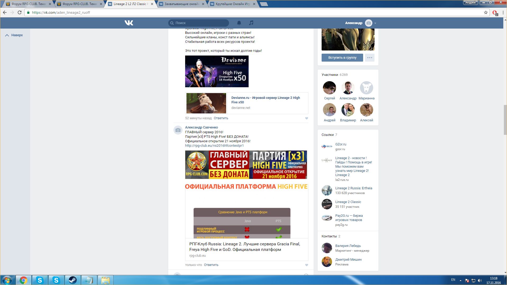Bookmark page with star icon

point(486,12)
